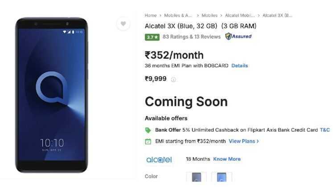Click the green bank offer tag icon
The width and height of the screenshot is (333, 187).
pos(148,130)
